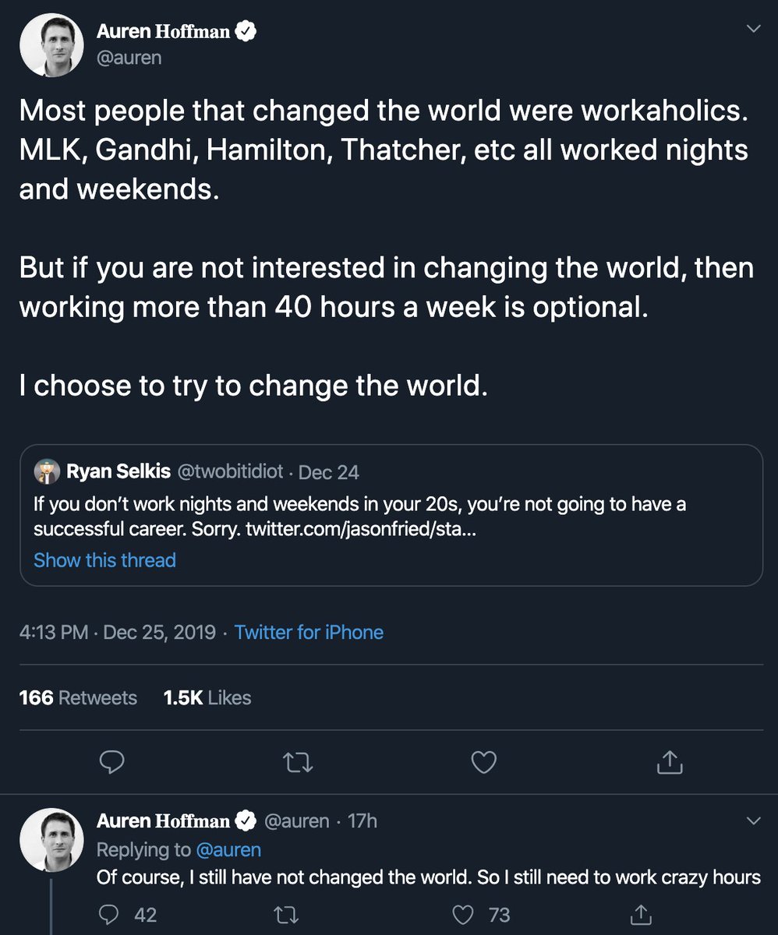Image resolution: width=778 pixels, height=935 pixels.
Task: Click Auren Hoffman avatar on reply
Action: tap(51, 839)
